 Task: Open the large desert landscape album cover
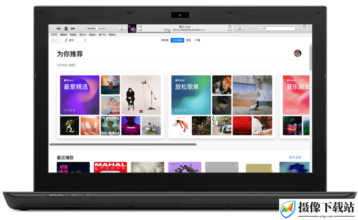pos(252,95)
